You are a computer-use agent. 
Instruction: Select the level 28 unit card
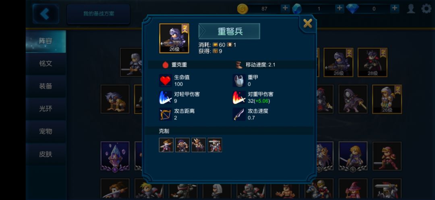[x=373, y=63]
